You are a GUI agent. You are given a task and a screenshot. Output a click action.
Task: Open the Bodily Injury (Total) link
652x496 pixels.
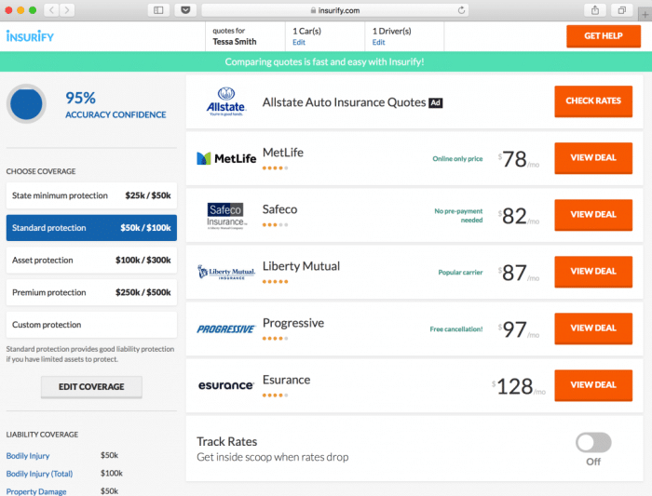click(39, 474)
